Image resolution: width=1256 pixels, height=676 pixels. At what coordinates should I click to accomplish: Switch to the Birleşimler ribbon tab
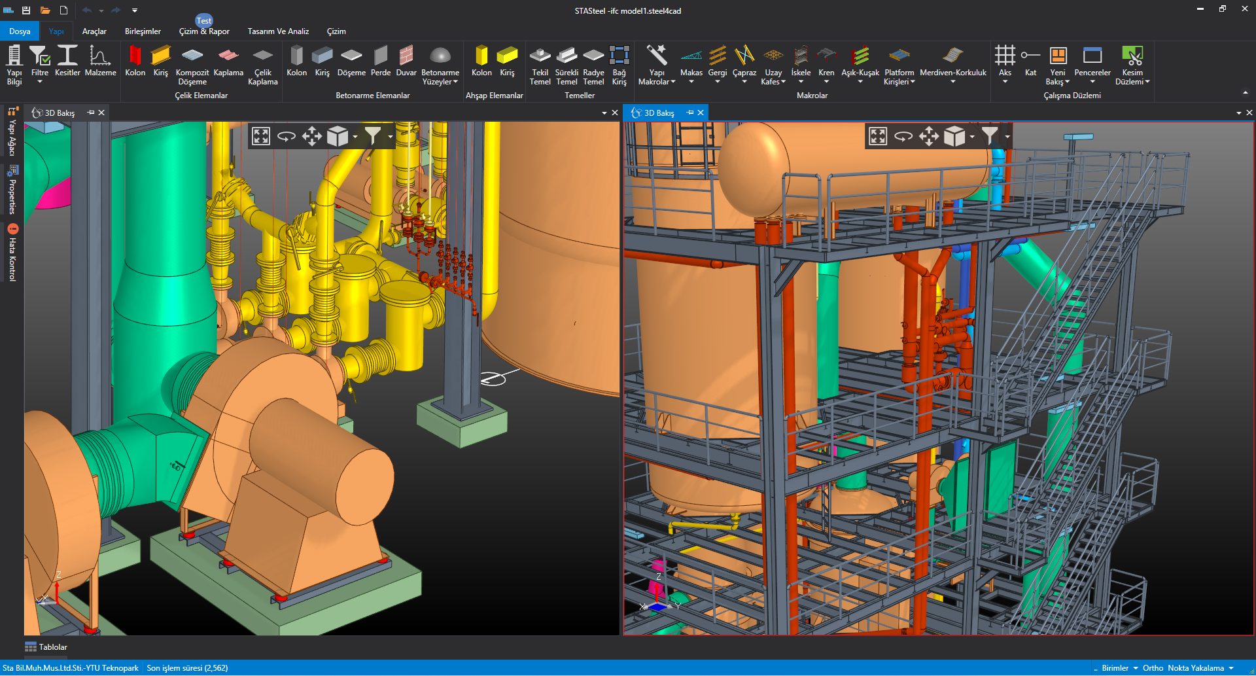(x=143, y=31)
